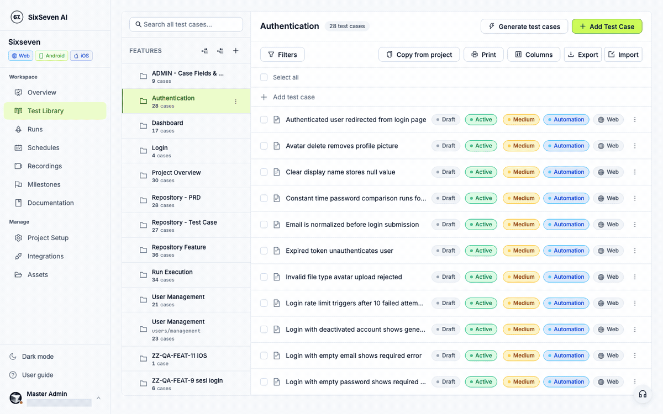Click the Search all test cases field
This screenshot has height=414, width=663.
186,24
